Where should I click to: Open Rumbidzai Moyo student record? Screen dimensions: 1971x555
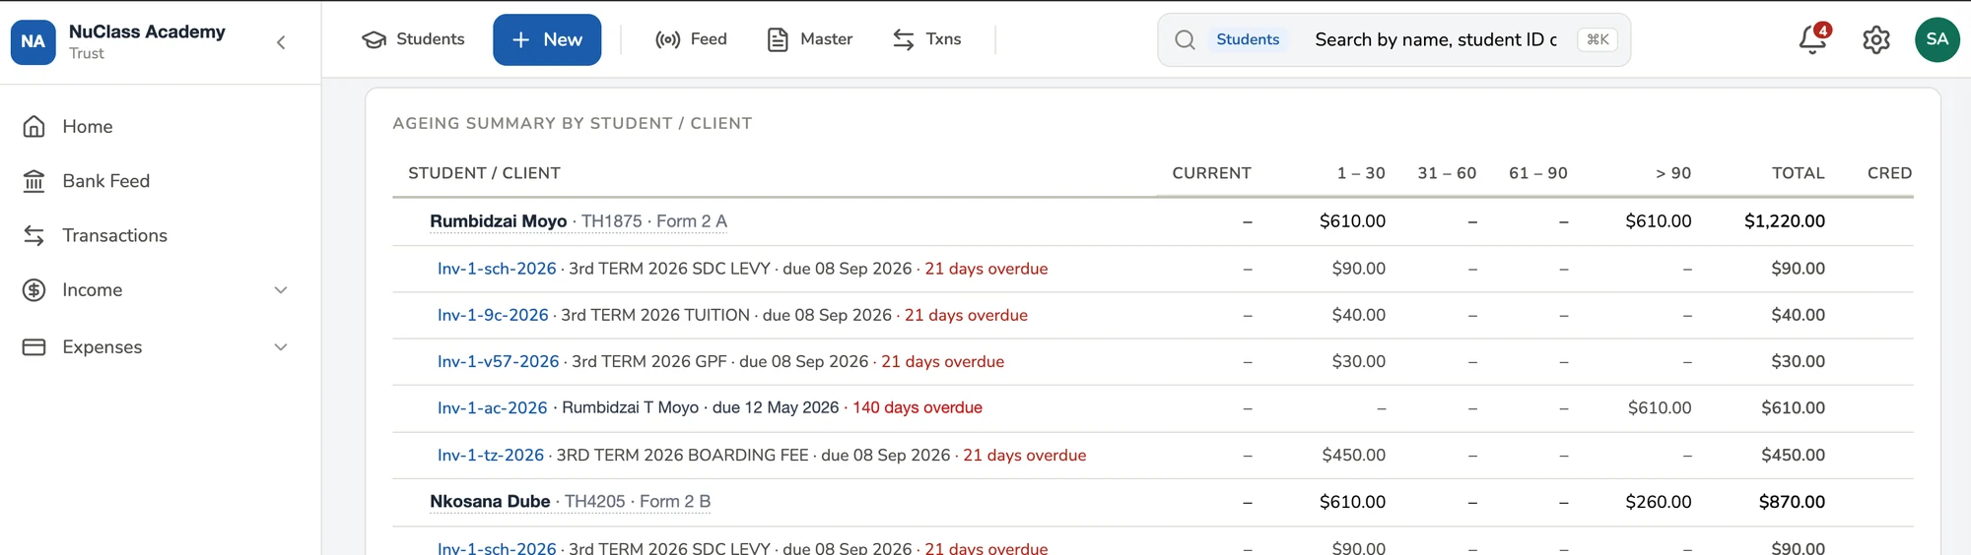coord(499,221)
